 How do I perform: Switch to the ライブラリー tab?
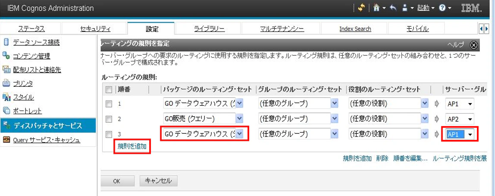(x=209, y=29)
